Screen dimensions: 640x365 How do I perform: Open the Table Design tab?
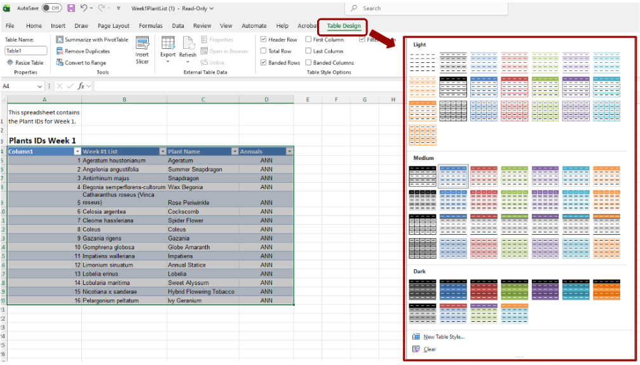point(344,25)
